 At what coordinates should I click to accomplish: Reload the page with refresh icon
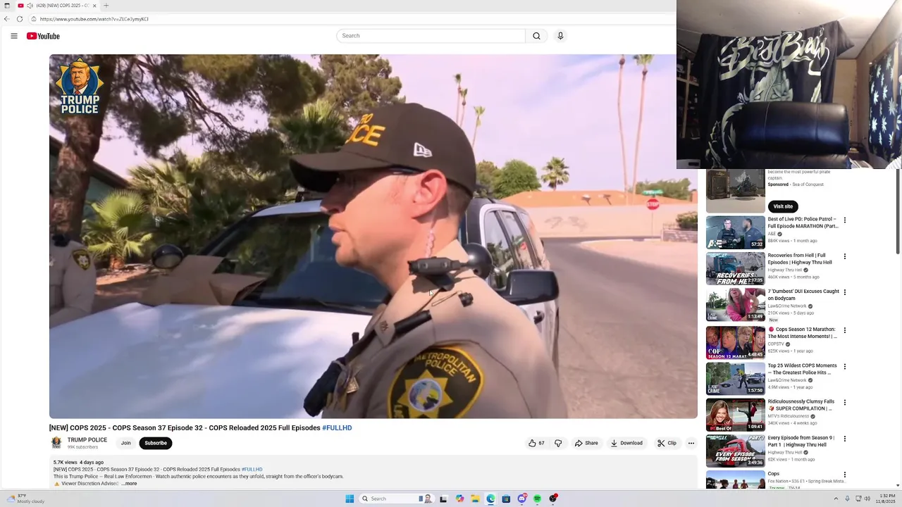pyautogui.click(x=20, y=19)
